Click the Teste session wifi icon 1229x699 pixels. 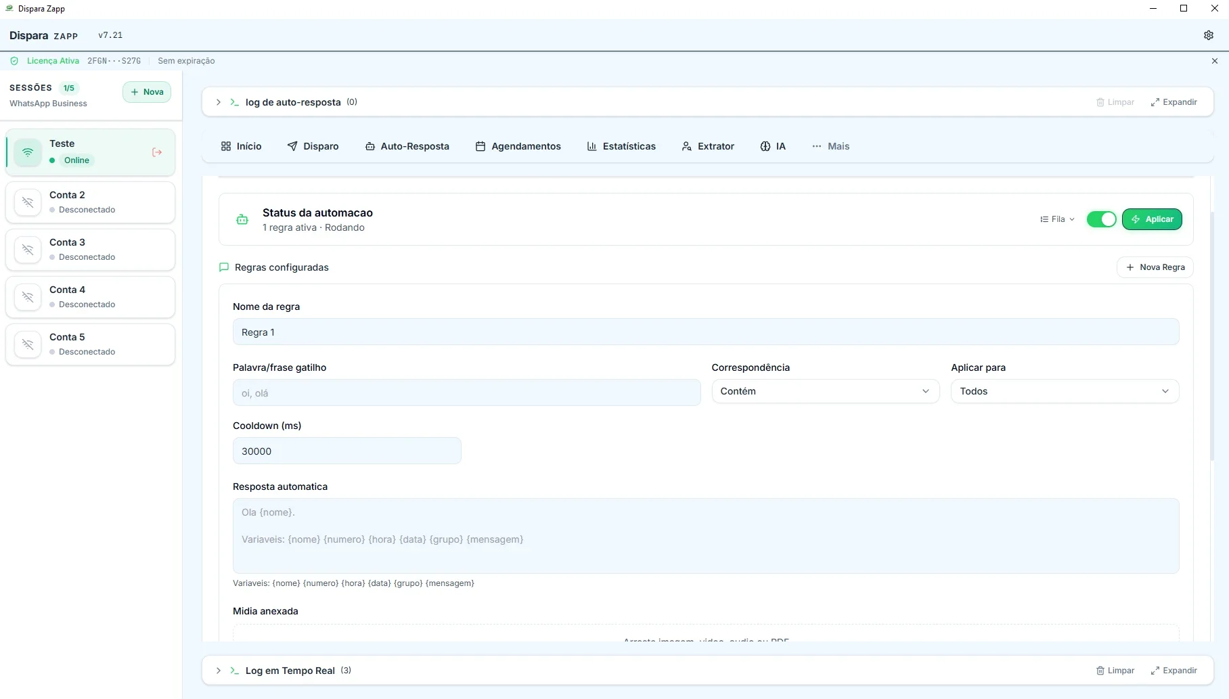(28, 152)
